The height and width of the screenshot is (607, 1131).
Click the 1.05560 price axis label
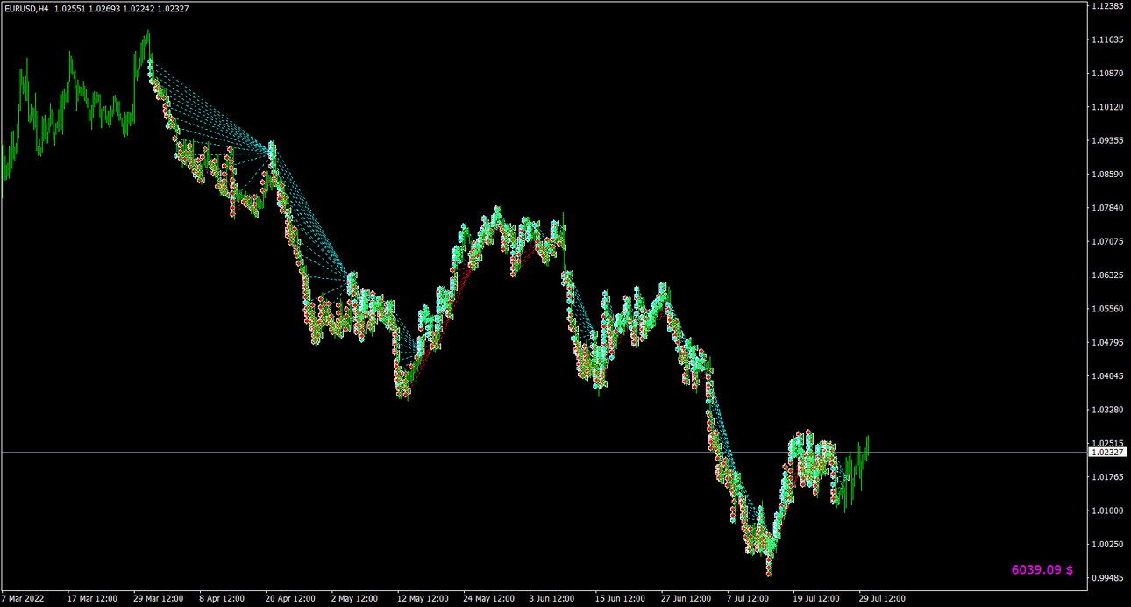point(1107,309)
